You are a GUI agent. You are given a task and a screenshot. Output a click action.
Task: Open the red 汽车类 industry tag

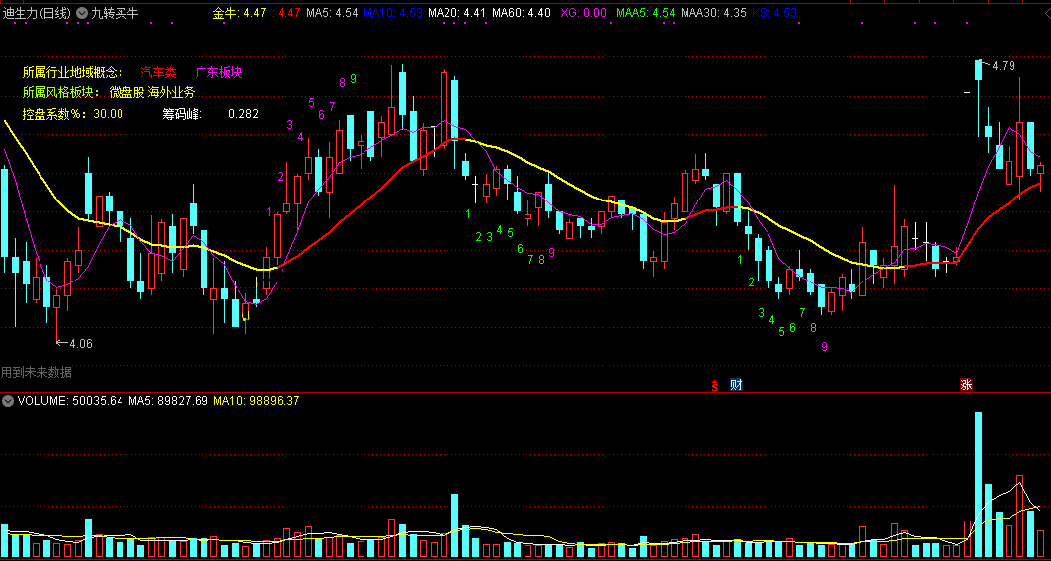pyautogui.click(x=158, y=72)
